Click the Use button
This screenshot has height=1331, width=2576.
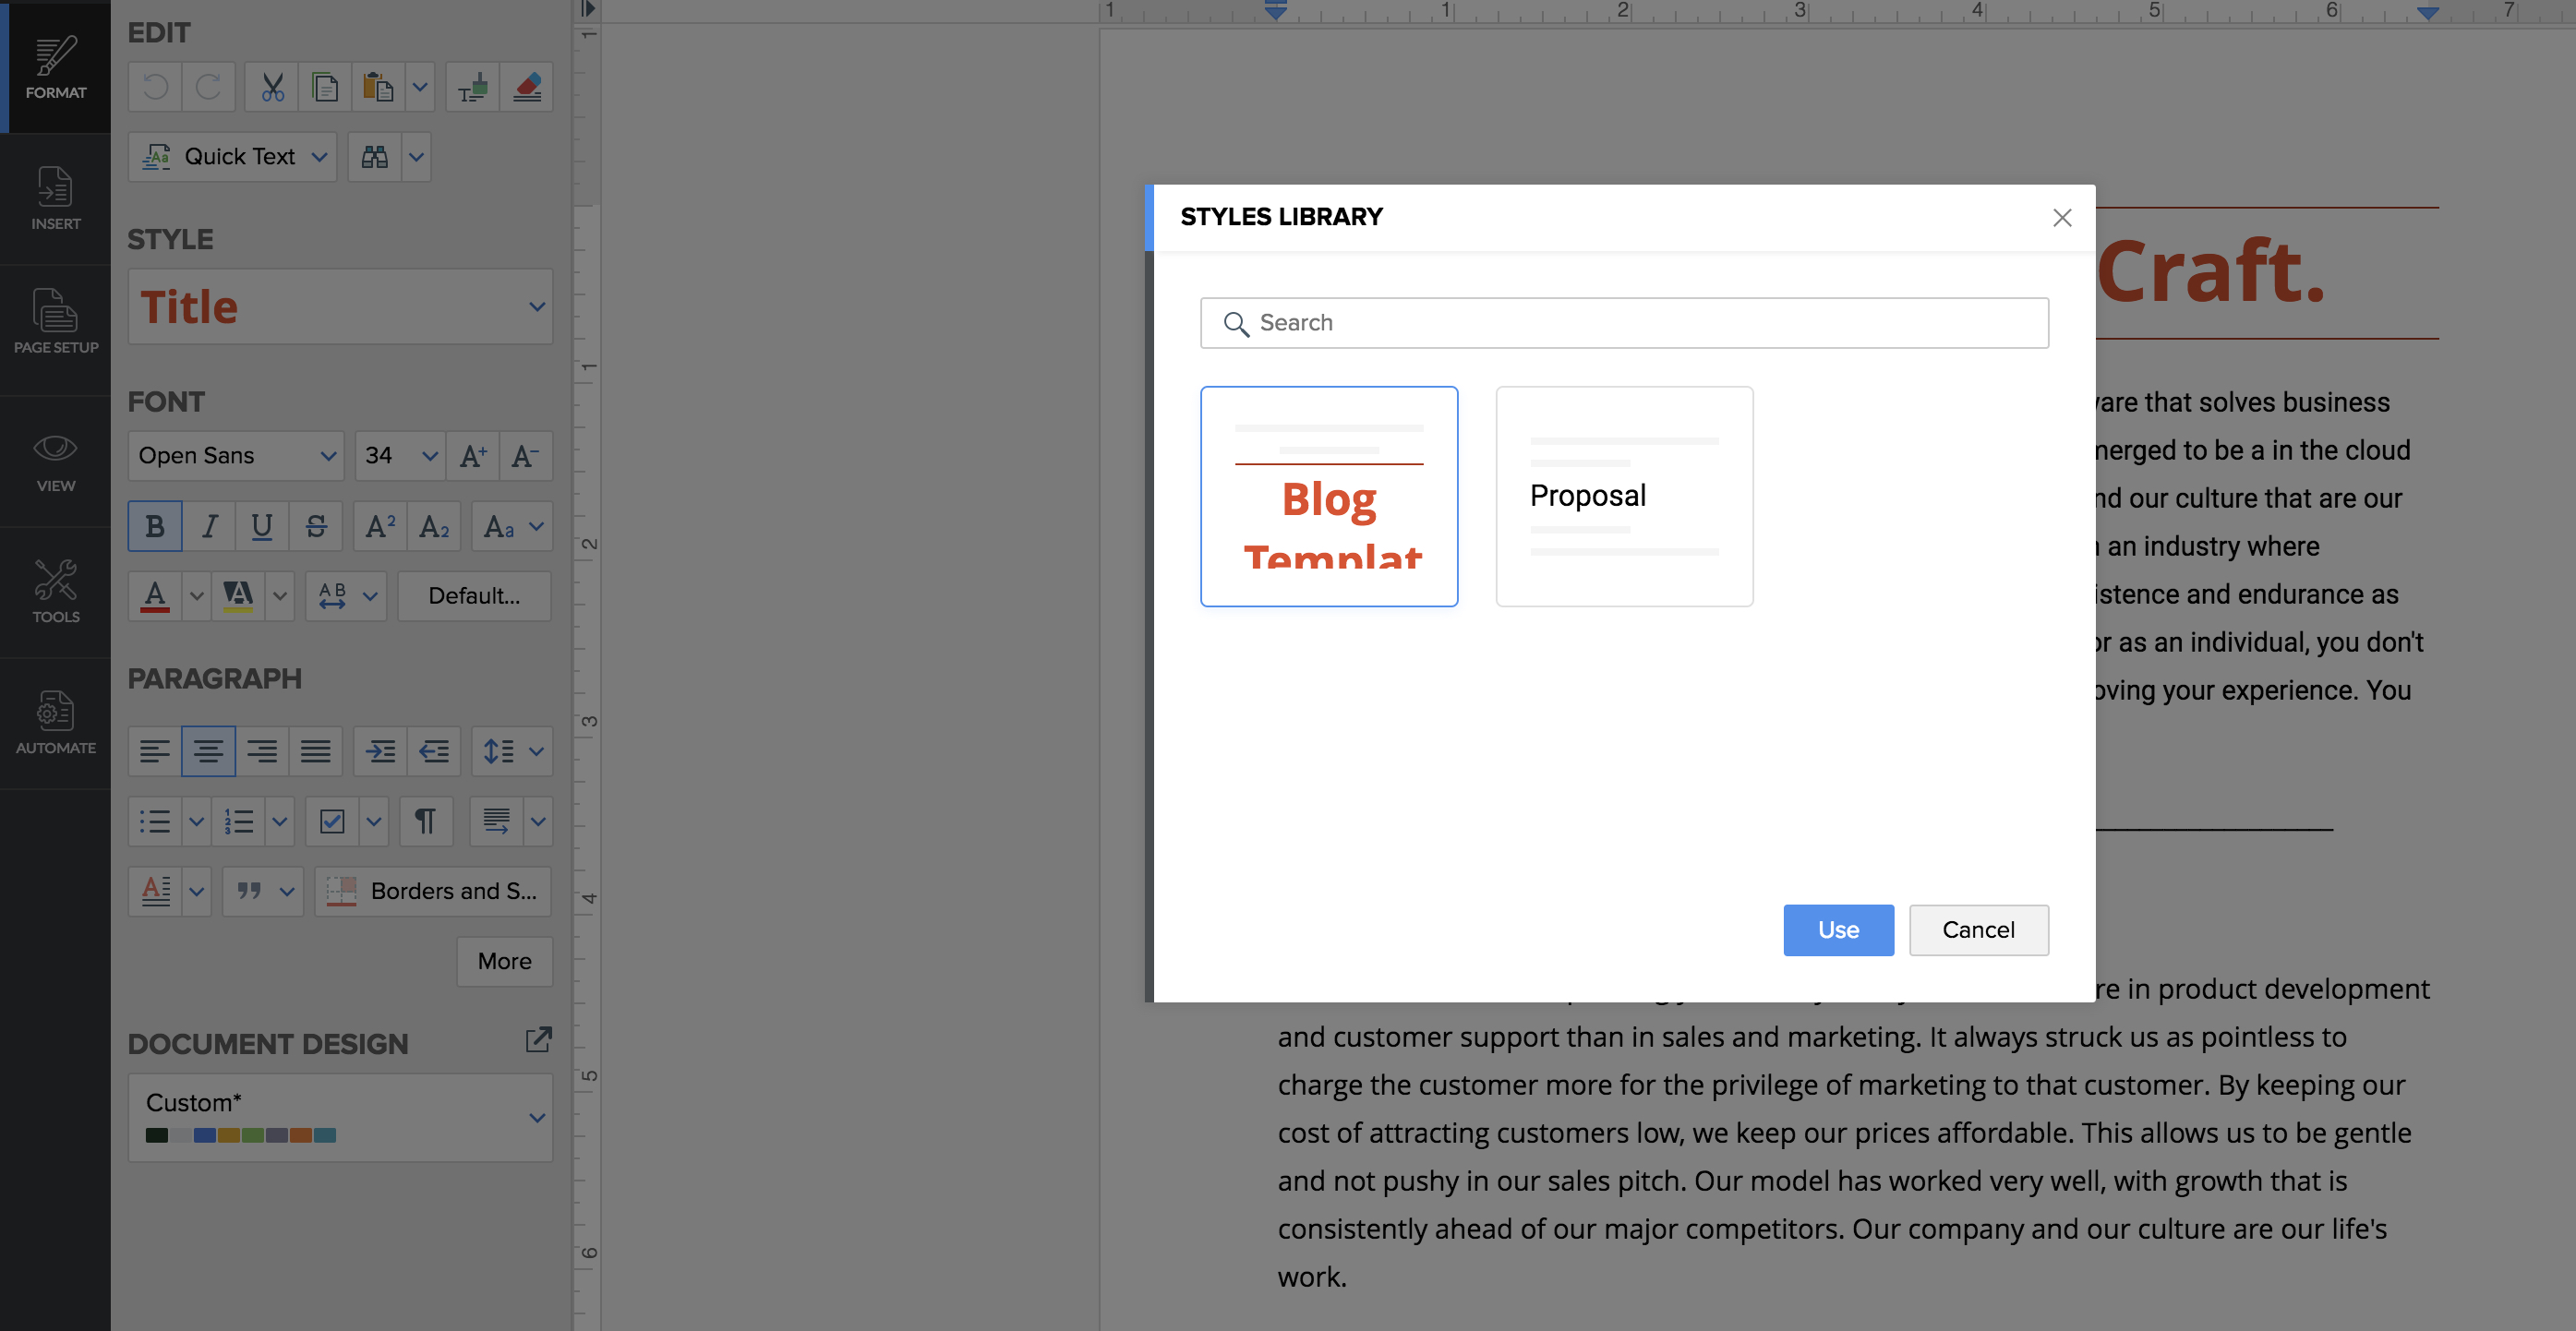[1838, 930]
